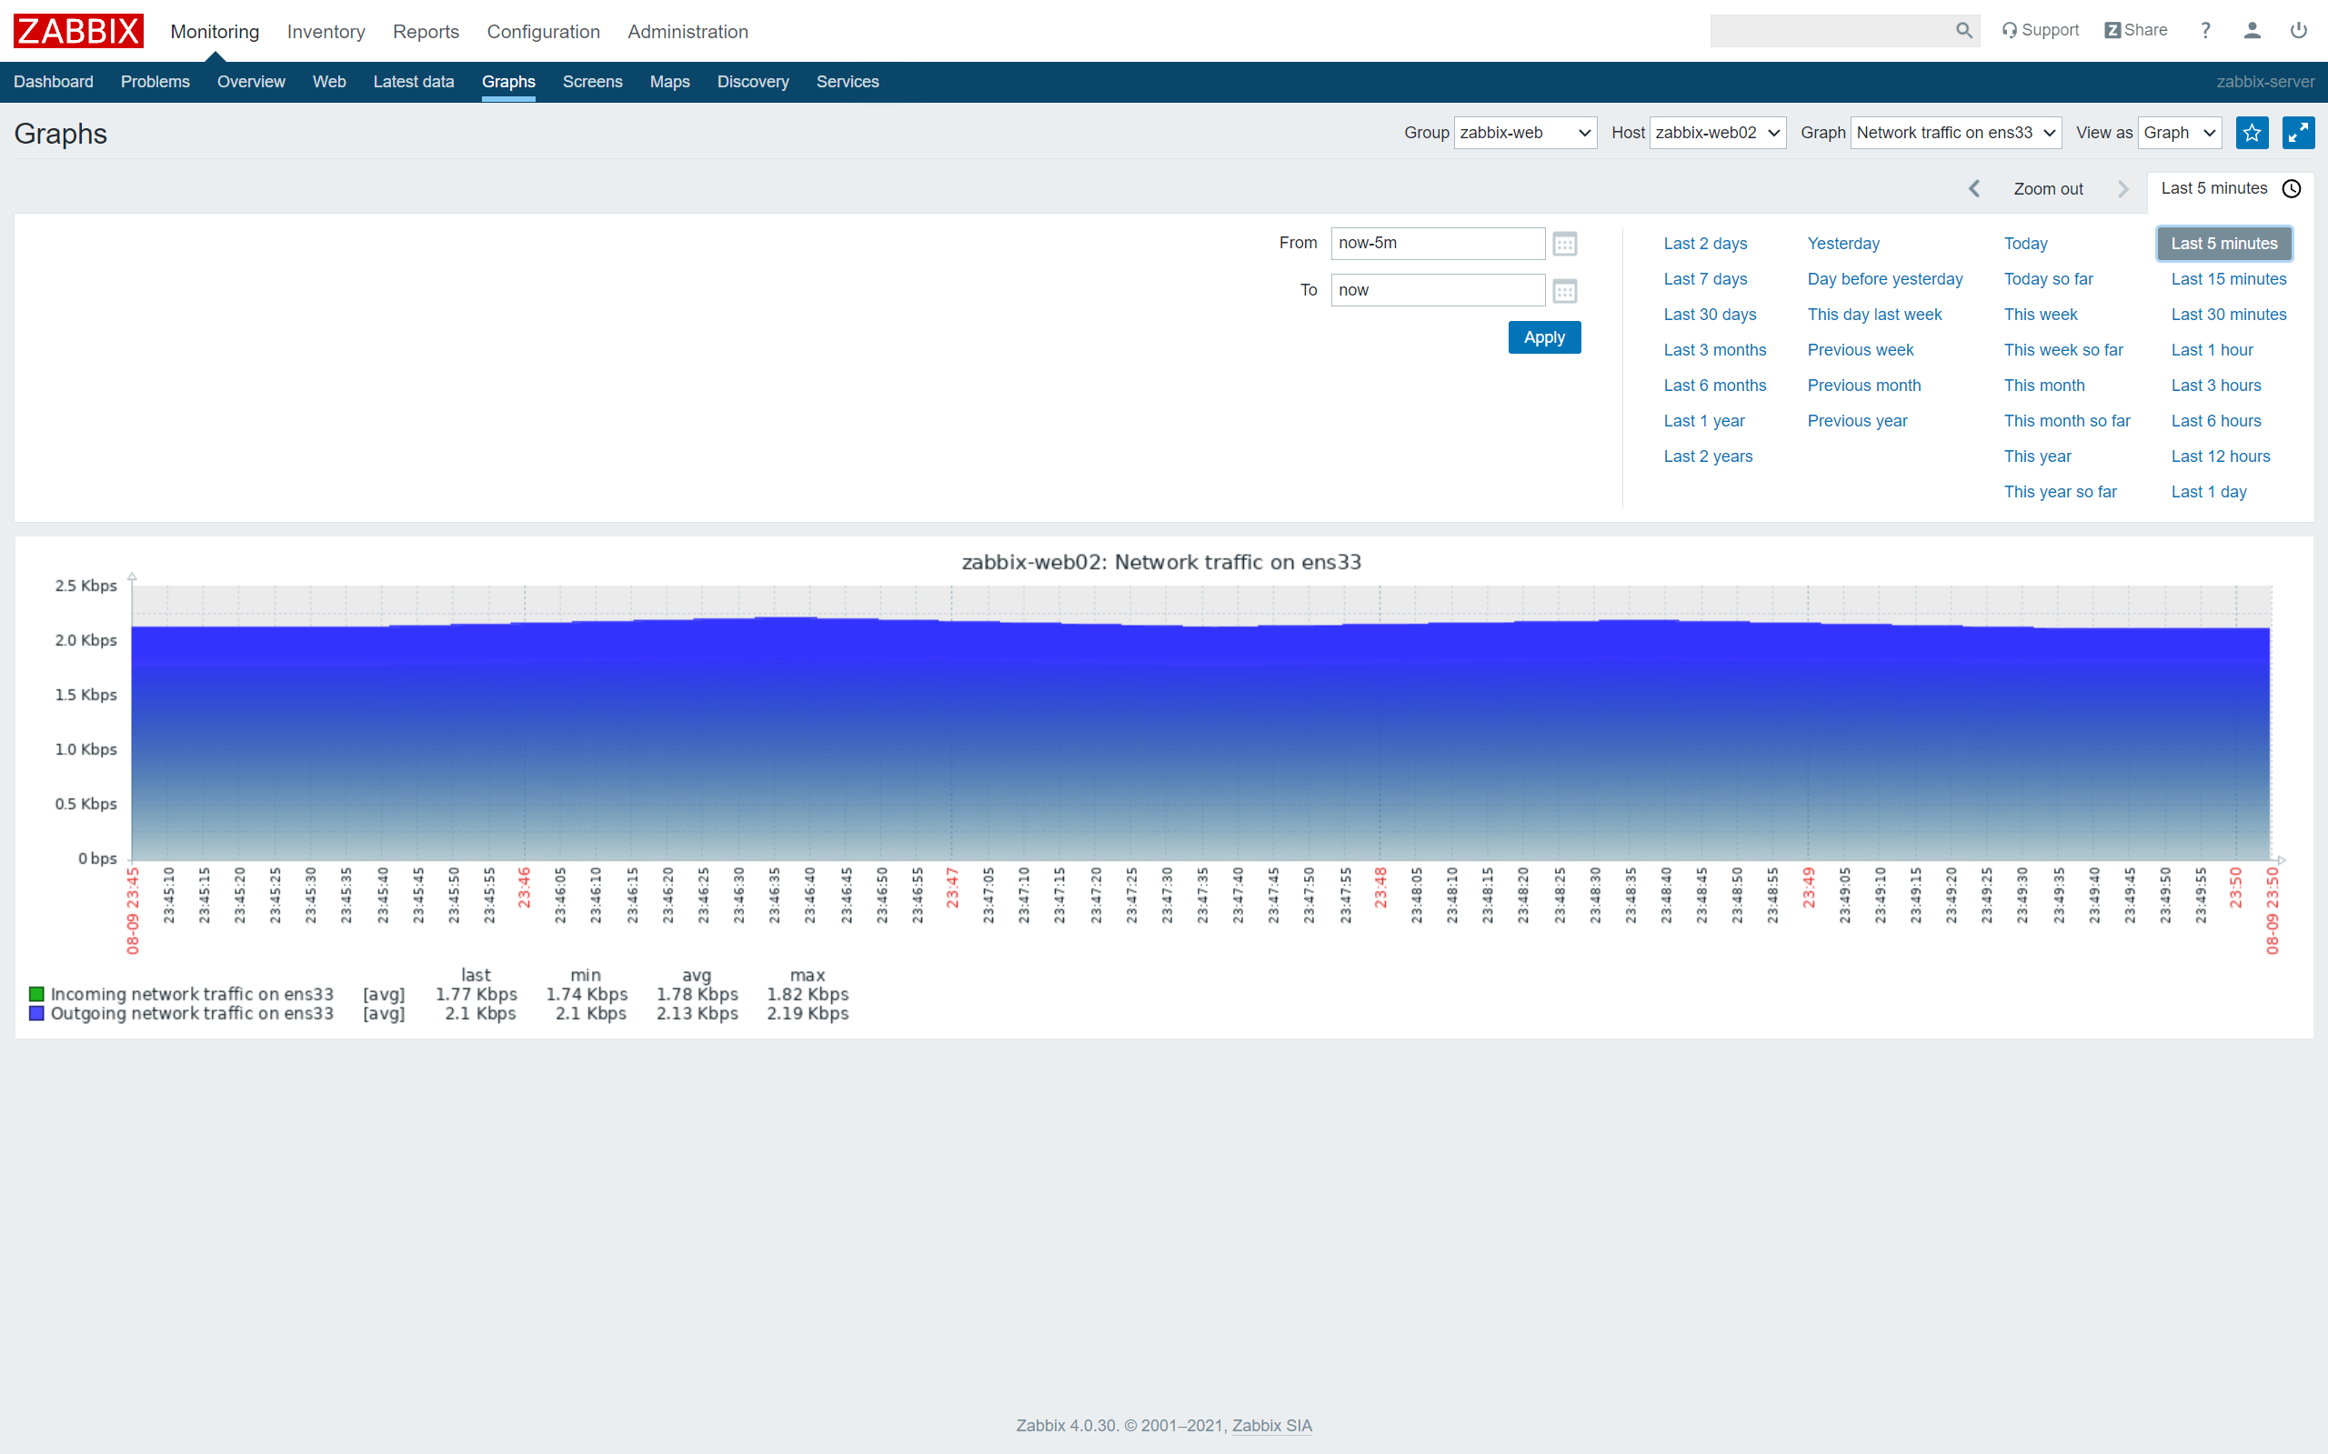The image size is (2328, 1454).
Task: Open the Maps tab
Action: coord(669,82)
